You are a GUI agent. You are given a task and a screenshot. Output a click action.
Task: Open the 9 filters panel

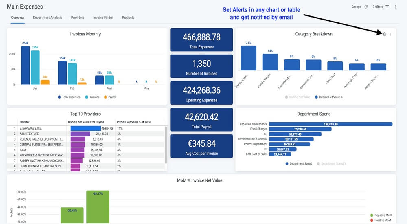[x=381, y=7]
